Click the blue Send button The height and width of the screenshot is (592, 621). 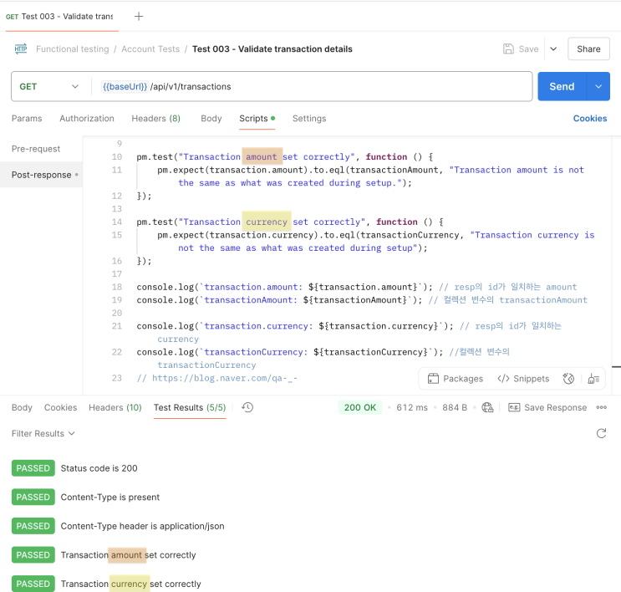pyautogui.click(x=562, y=86)
